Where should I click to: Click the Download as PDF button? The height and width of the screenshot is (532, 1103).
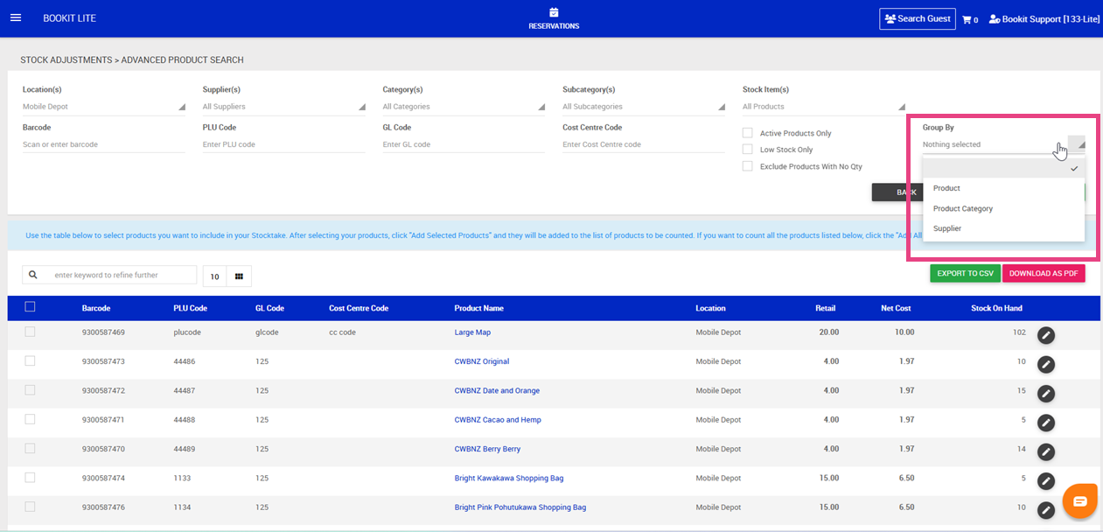point(1044,273)
